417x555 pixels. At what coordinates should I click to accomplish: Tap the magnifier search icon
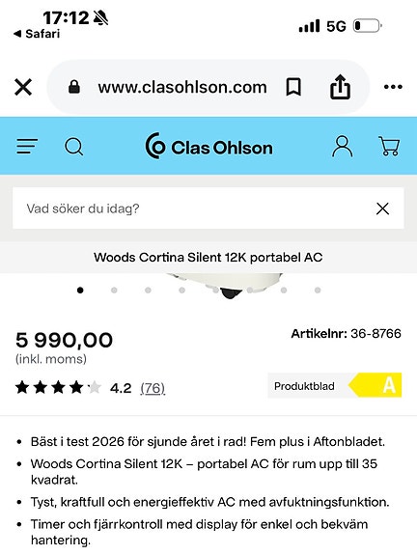[74, 147]
